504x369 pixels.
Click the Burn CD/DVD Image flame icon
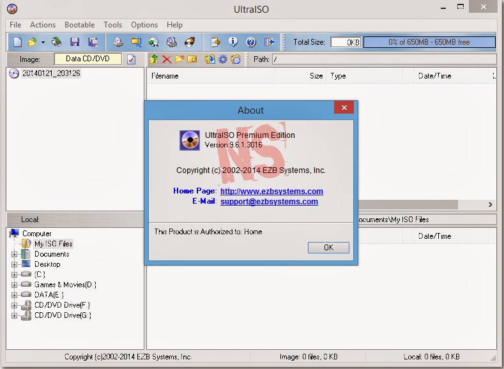(190, 42)
